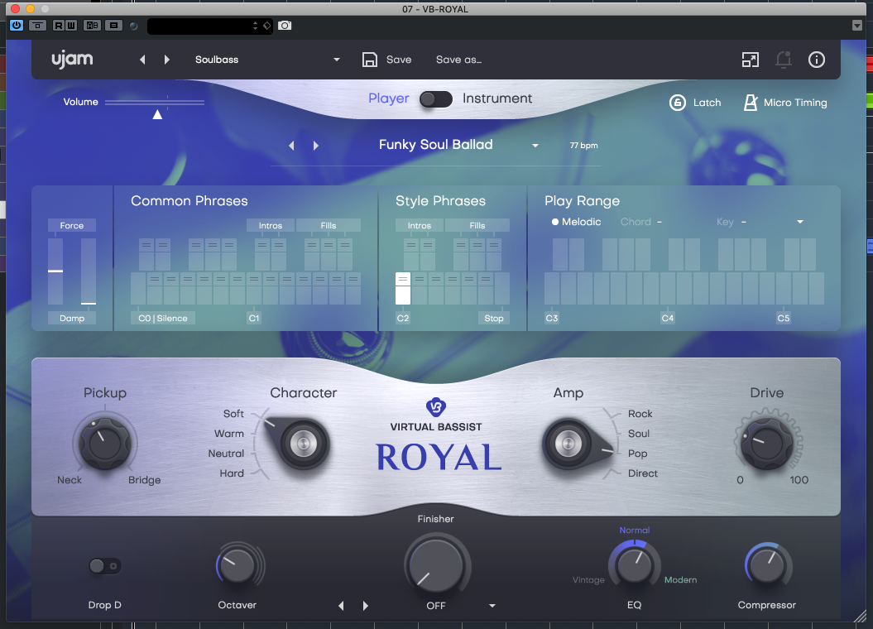873x629 pixels.
Task: Enable the Drop D switch
Action: tap(105, 566)
